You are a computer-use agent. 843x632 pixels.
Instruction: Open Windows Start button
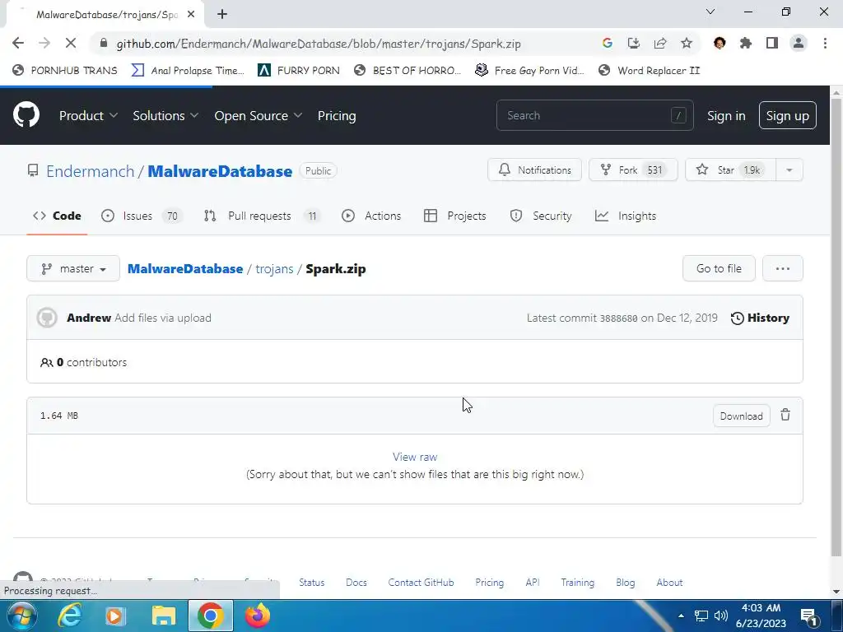(x=21, y=616)
